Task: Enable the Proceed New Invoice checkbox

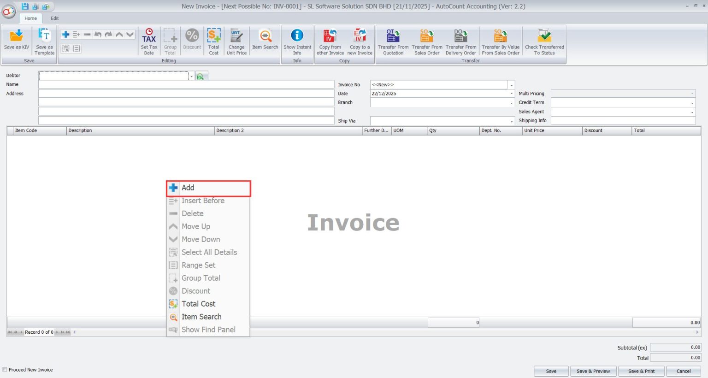Action: pyautogui.click(x=5, y=370)
